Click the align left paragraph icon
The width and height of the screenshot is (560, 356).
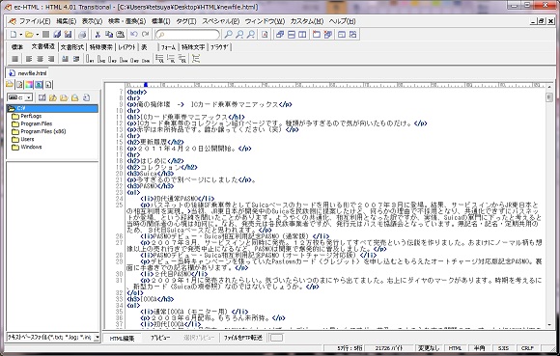coord(29,59)
